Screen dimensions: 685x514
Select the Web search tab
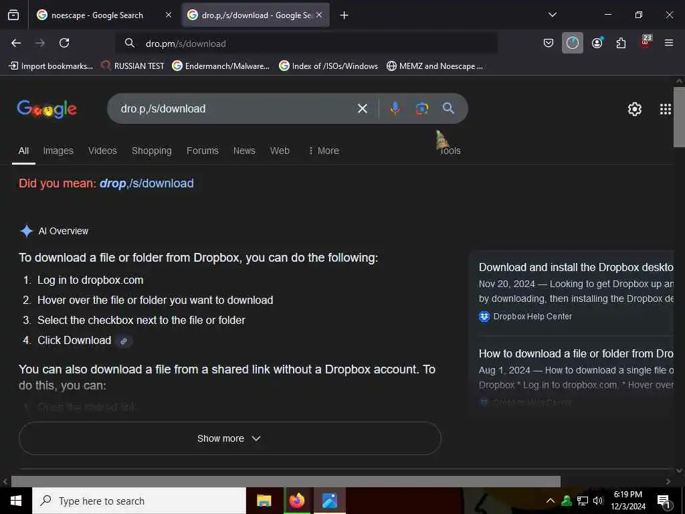(280, 151)
